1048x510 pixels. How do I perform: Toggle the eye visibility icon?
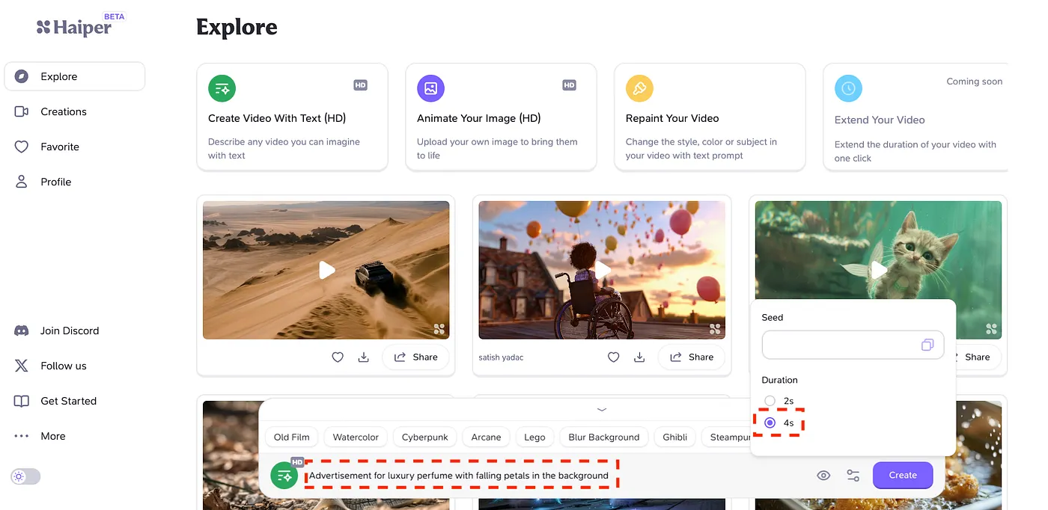pos(823,476)
